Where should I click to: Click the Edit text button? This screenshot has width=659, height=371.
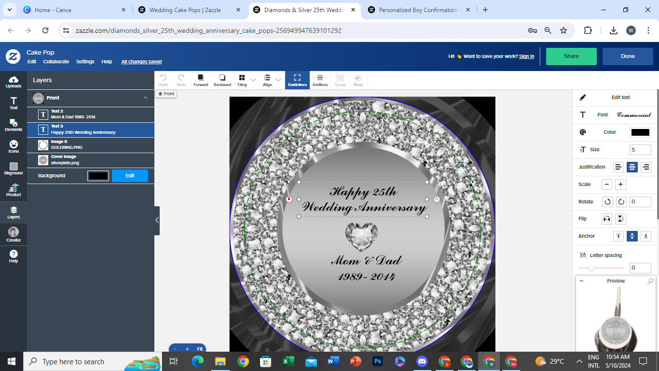[616, 98]
